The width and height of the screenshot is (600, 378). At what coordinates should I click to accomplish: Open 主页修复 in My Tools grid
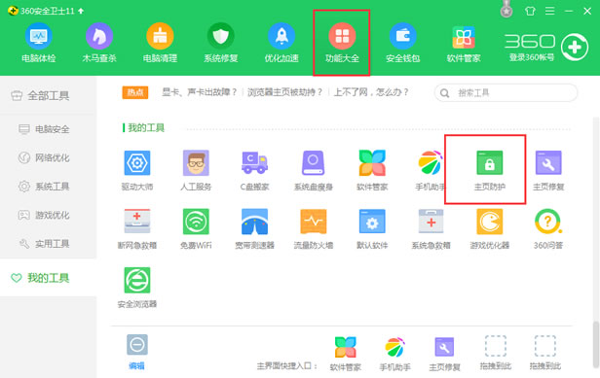click(x=548, y=170)
